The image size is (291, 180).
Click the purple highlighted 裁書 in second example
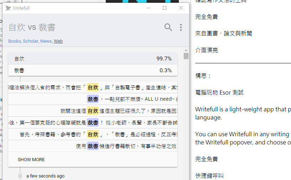click(93, 99)
